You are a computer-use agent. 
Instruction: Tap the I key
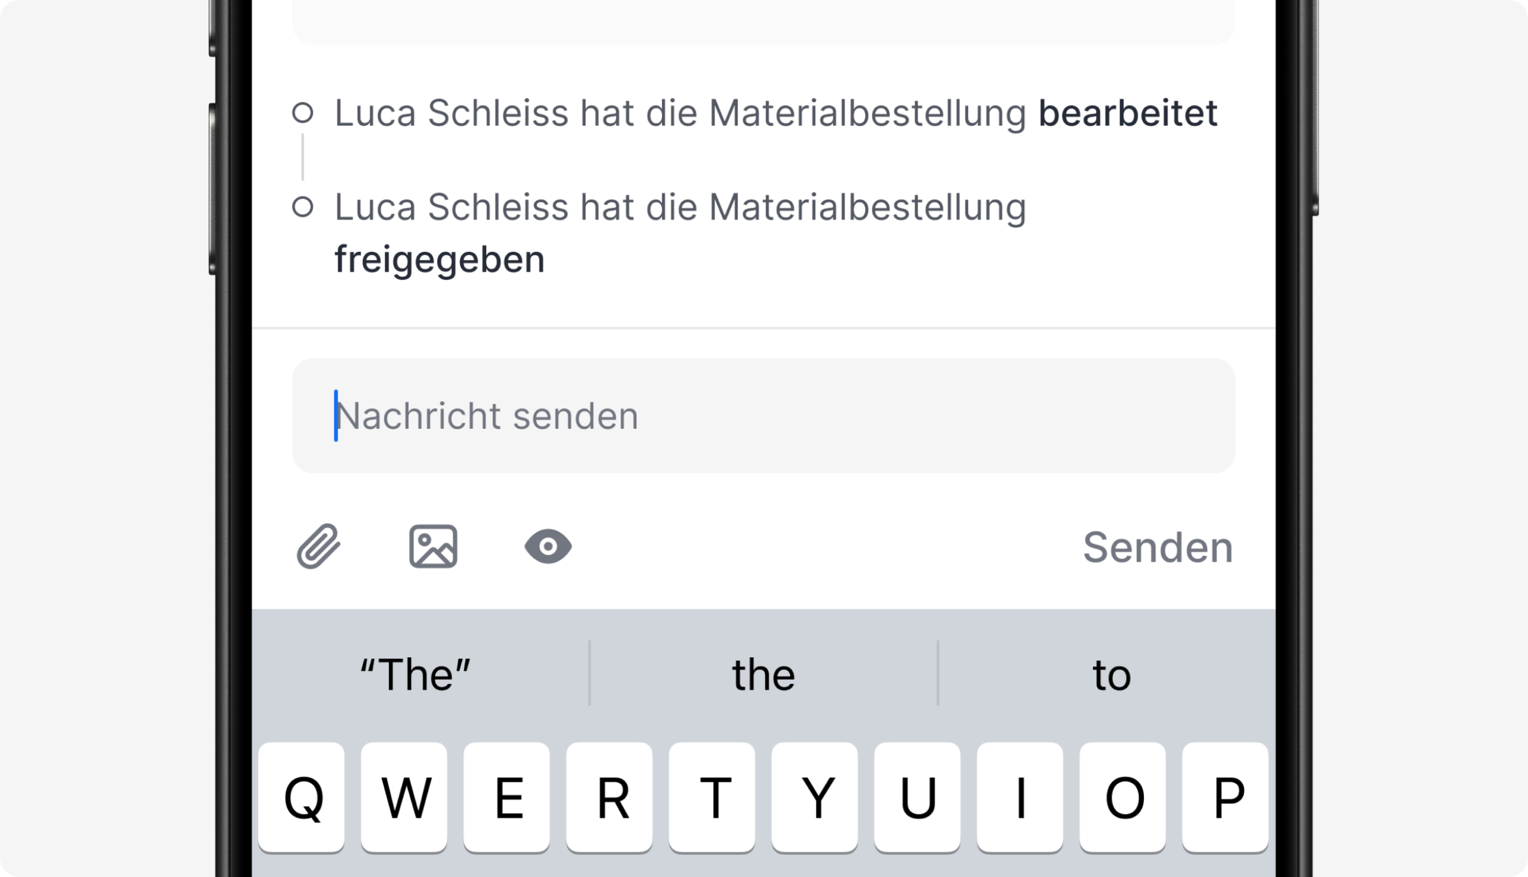coord(1021,797)
